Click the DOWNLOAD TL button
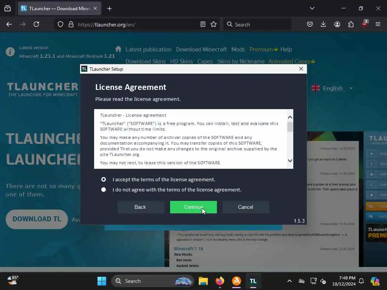 coord(37,219)
